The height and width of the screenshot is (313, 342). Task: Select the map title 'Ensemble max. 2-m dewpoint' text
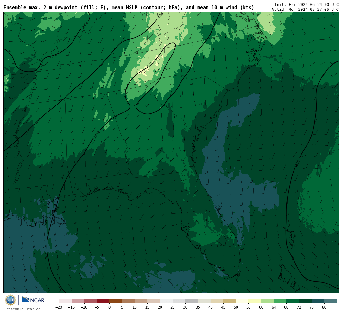point(41,8)
